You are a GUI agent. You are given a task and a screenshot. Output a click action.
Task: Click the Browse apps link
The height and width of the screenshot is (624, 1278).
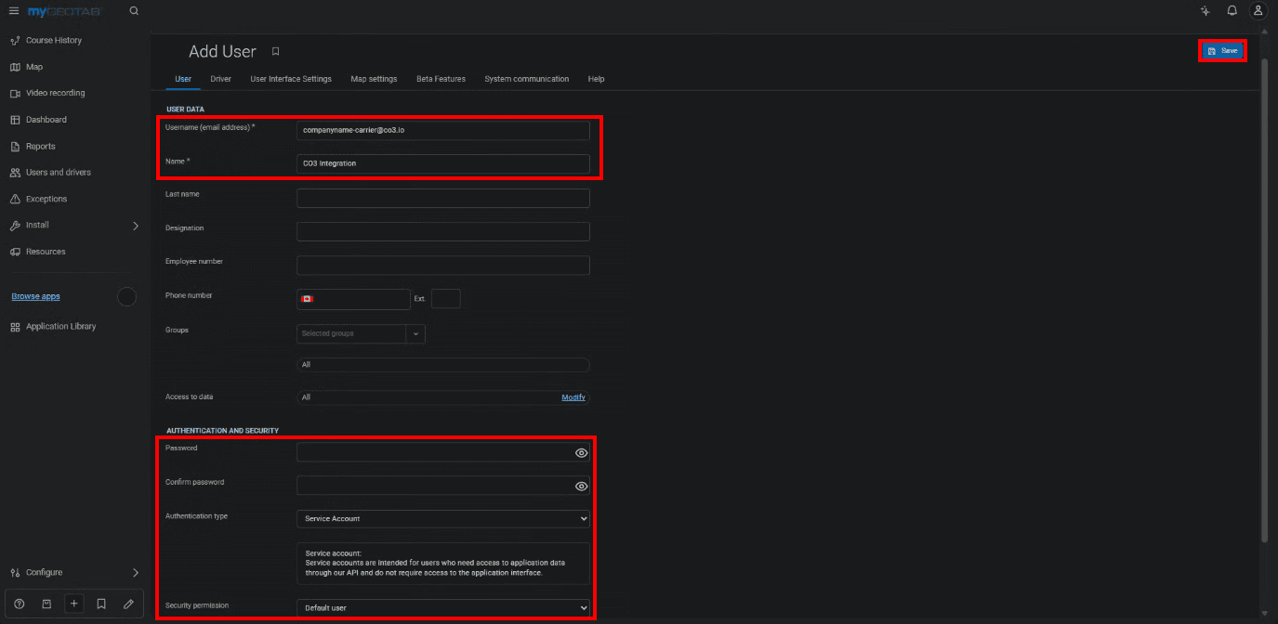coord(35,297)
